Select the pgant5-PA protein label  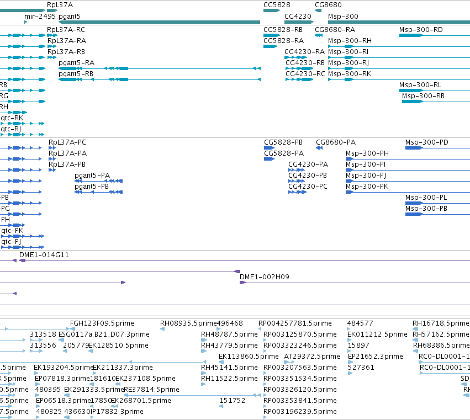click(x=92, y=176)
